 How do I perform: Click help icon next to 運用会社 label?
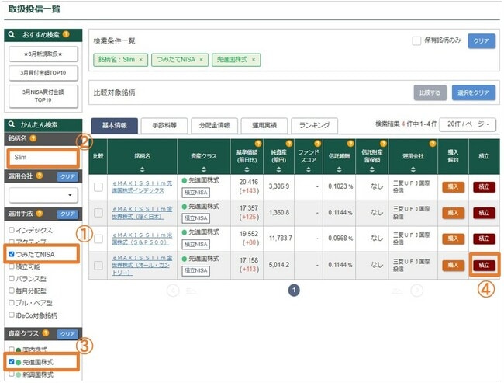(40, 176)
